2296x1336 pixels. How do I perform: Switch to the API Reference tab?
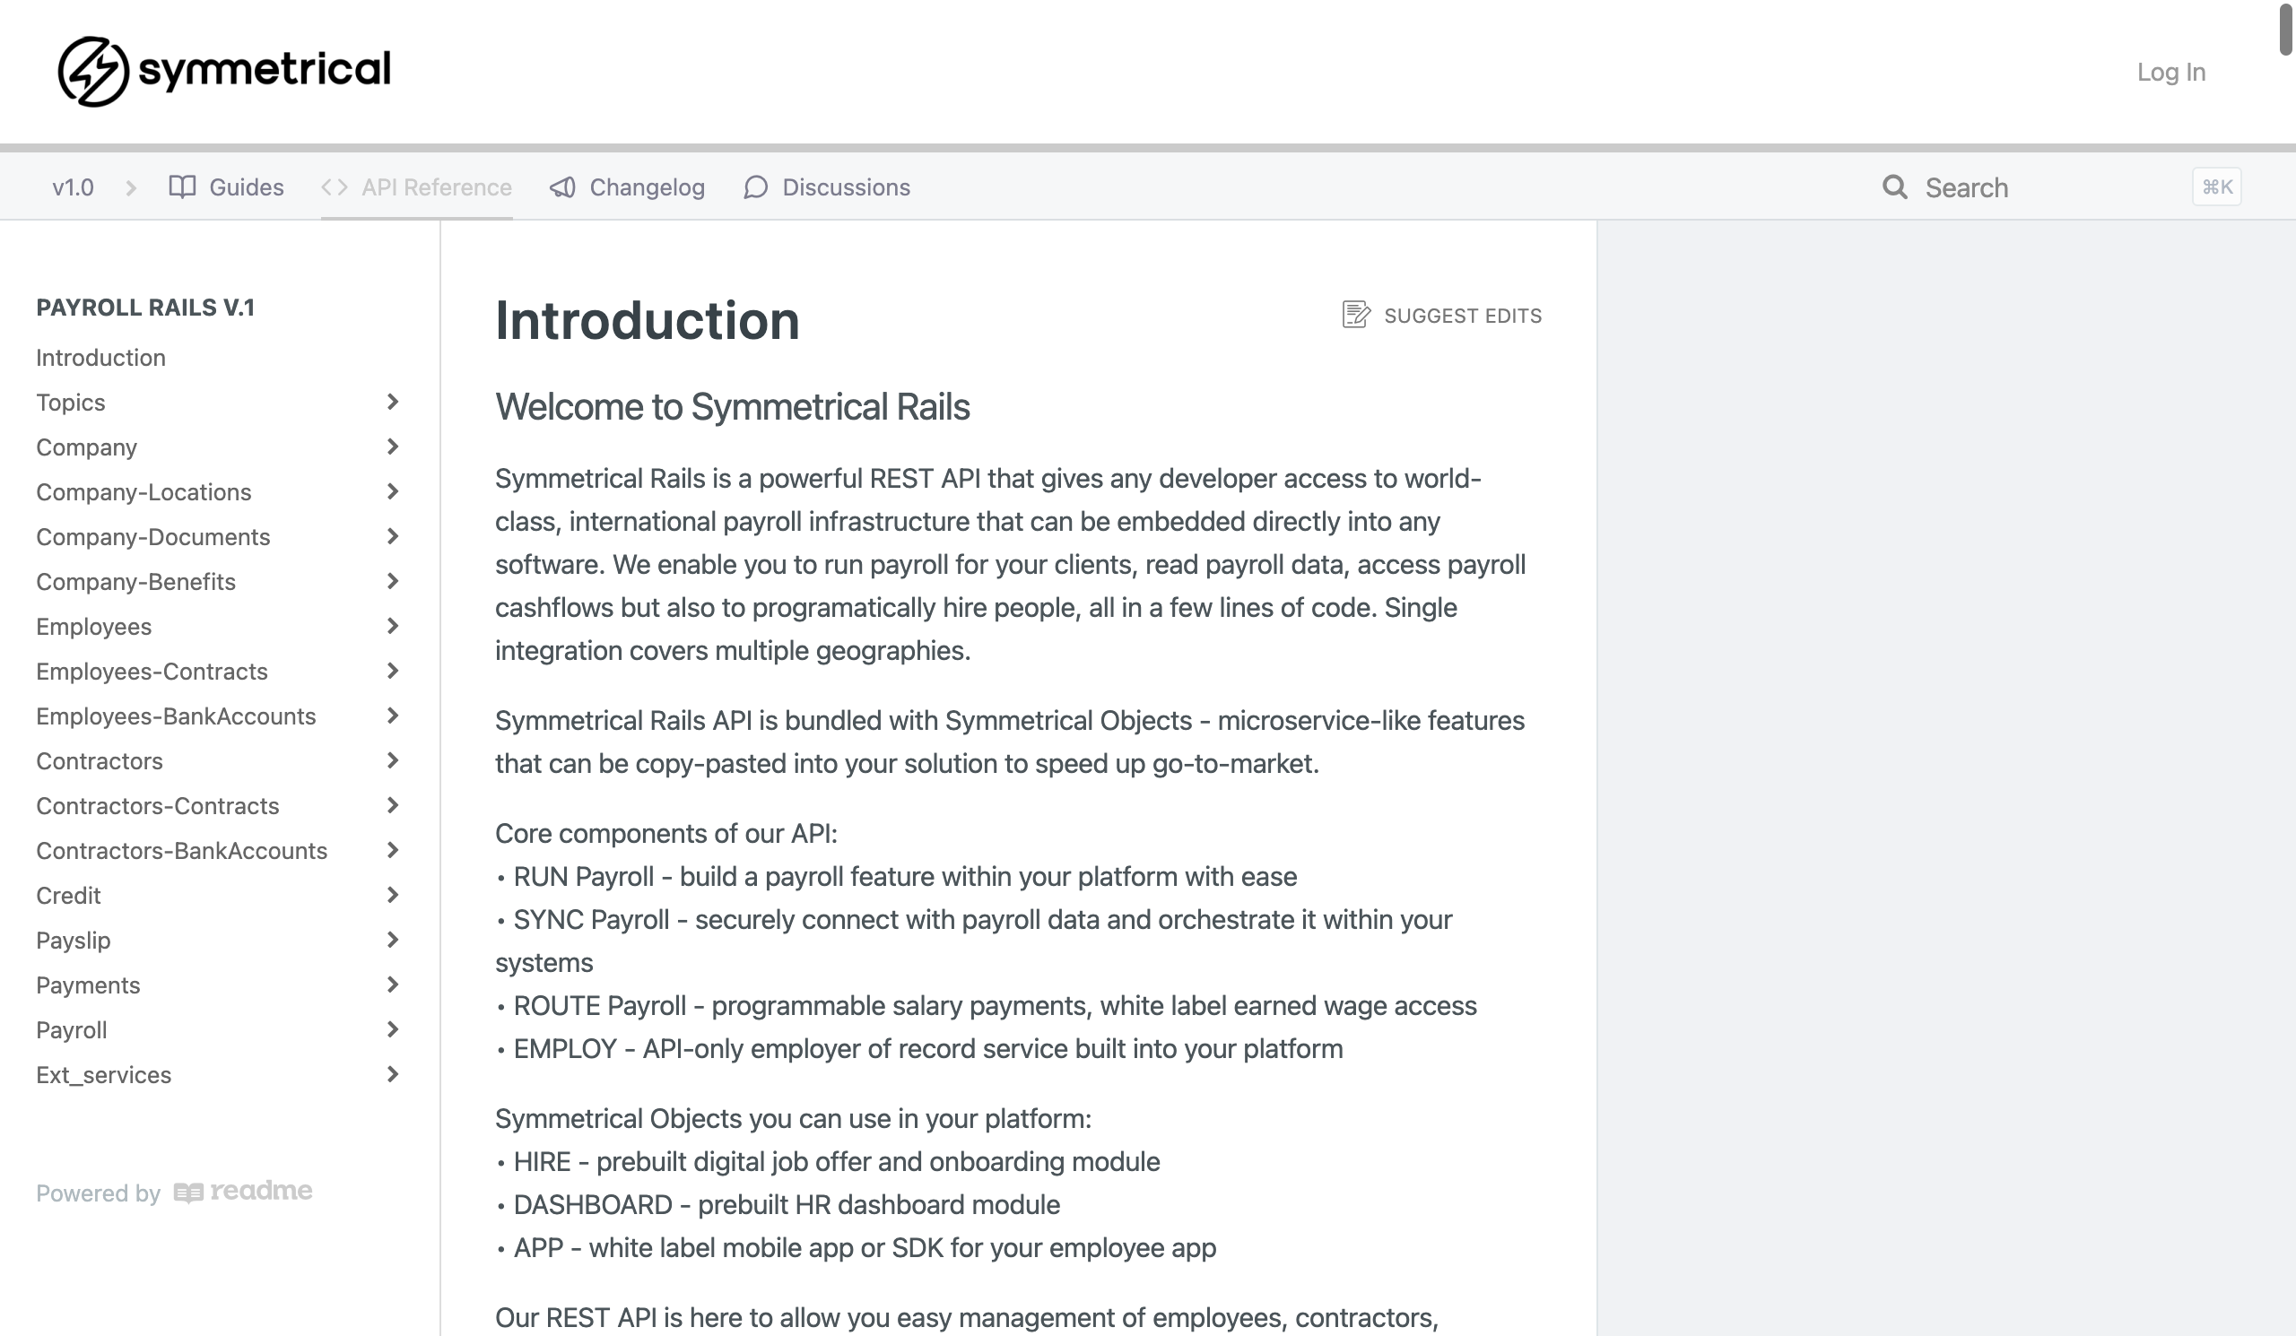tap(416, 187)
